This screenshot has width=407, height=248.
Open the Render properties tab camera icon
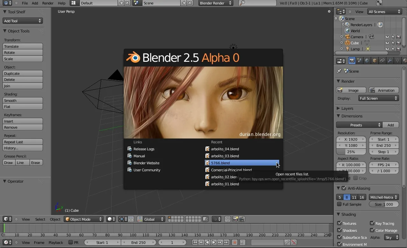click(352, 60)
